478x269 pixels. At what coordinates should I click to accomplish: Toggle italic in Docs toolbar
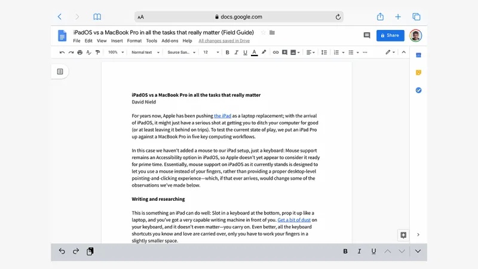click(236, 53)
